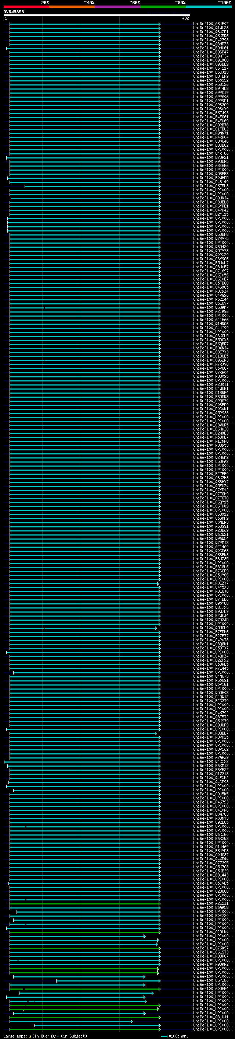Select hit UniRef100_A0EZY7

pyautogui.click(x=211, y=583)
